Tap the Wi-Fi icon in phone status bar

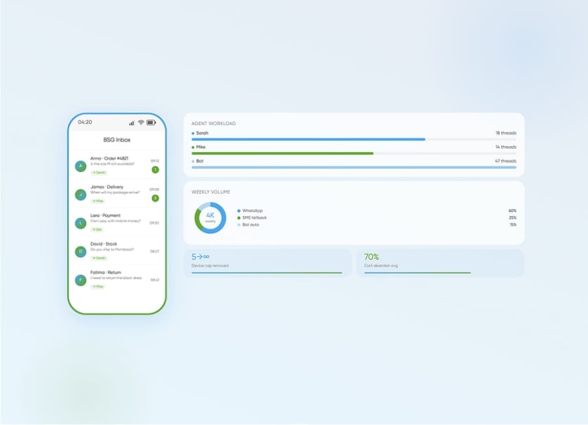point(141,123)
